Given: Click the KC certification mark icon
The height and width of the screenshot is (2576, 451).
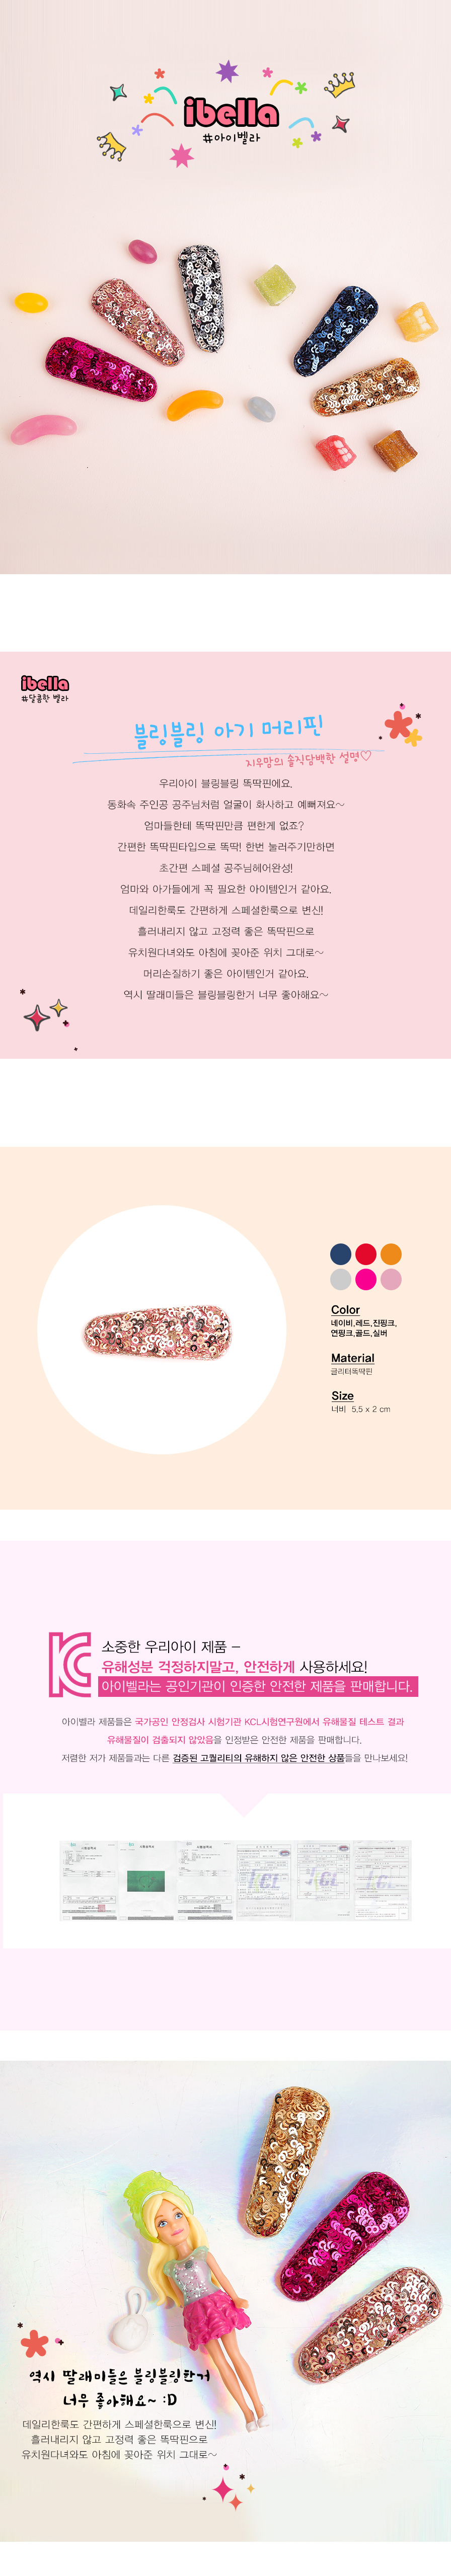Looking at the screenshot, I should pyautogui.click(x=70, y=1664).
